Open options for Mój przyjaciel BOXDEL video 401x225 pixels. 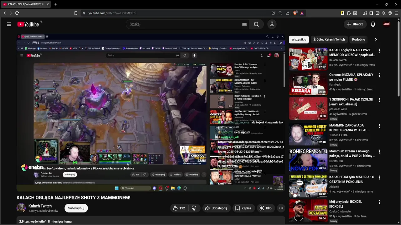coord(379,202)
